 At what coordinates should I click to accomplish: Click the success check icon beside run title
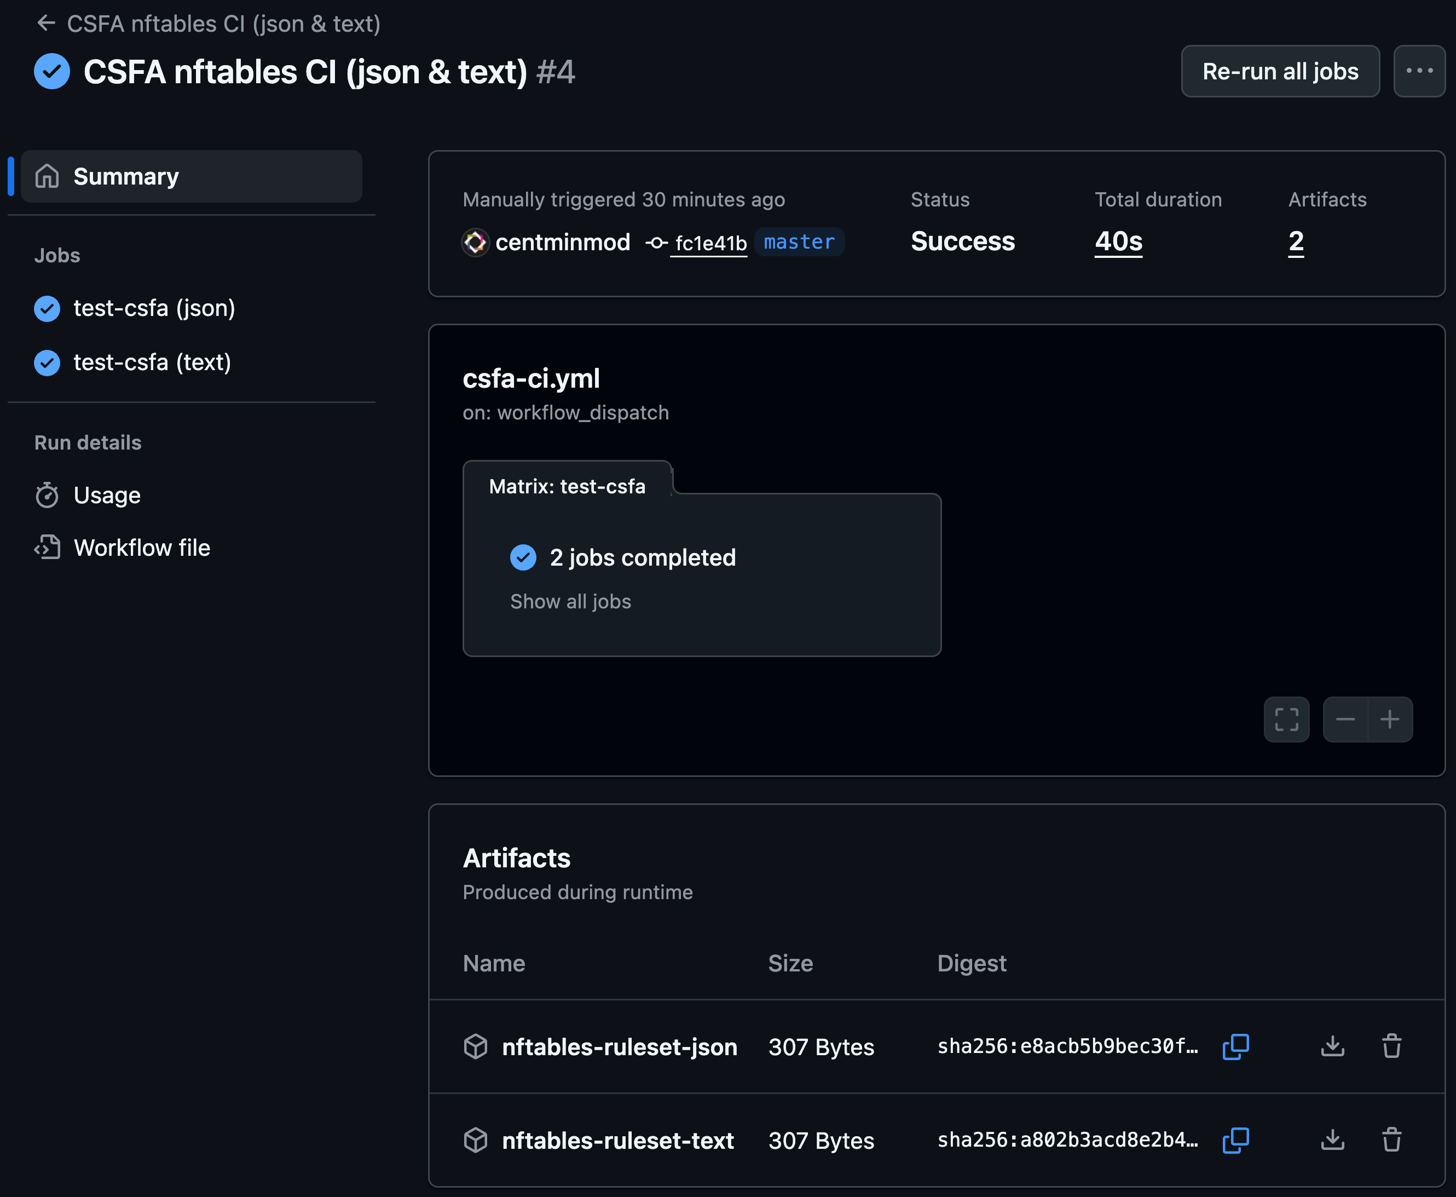point(51,71)
